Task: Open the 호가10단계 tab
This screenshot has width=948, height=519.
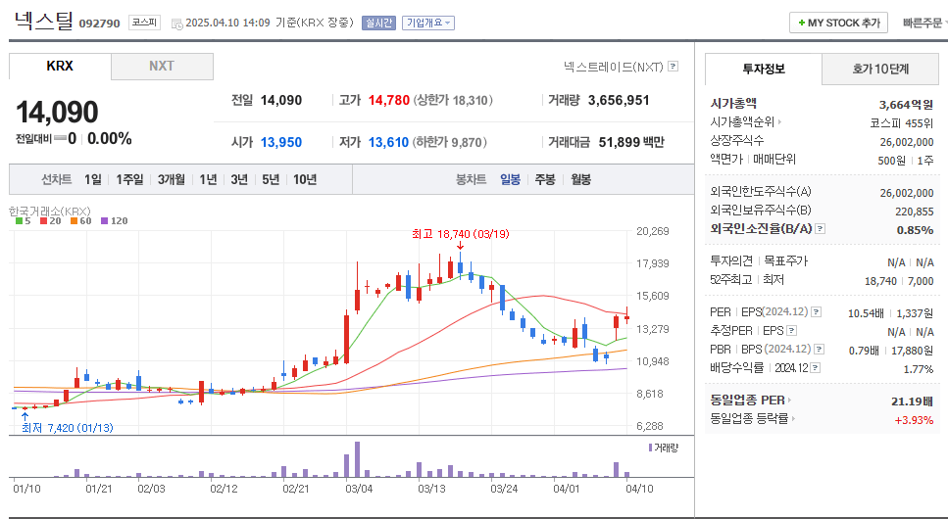Action: coord(880,69)
